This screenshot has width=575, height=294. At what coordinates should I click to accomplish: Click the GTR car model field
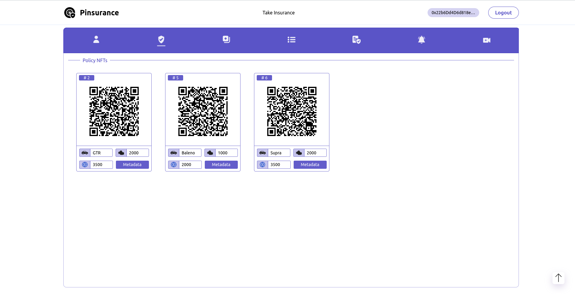pos(101,153)
